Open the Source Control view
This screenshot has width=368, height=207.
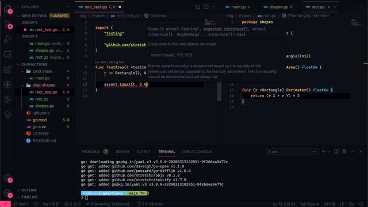tap(7, 24)
